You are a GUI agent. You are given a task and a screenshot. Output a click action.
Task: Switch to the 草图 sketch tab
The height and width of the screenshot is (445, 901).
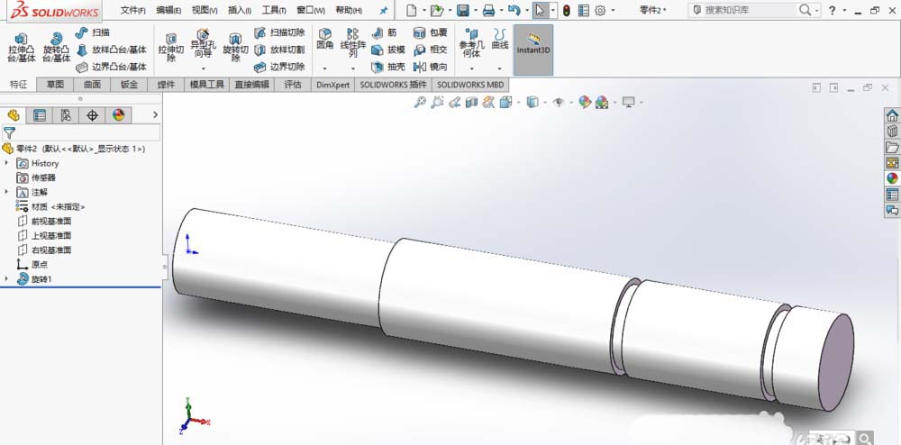point(56,85)
